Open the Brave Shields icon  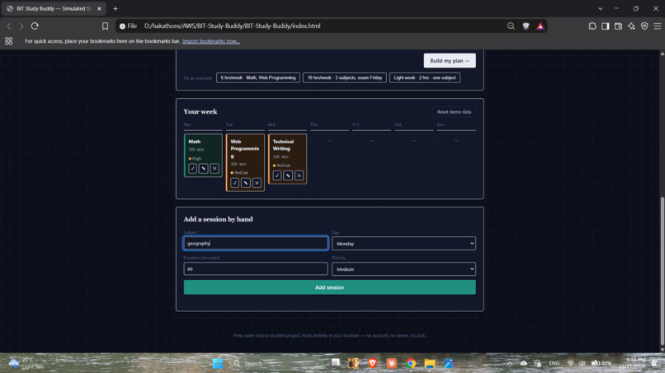click(526, 26)
